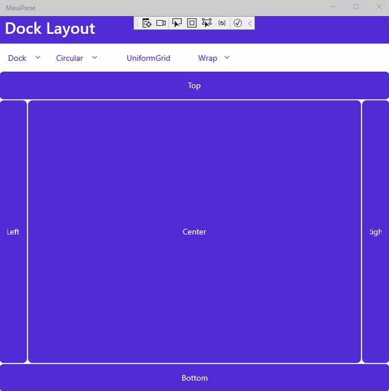Screen dimensions: 389x391
Task: Maximize the MauiPane window
Action: click(x=356, y=7)
